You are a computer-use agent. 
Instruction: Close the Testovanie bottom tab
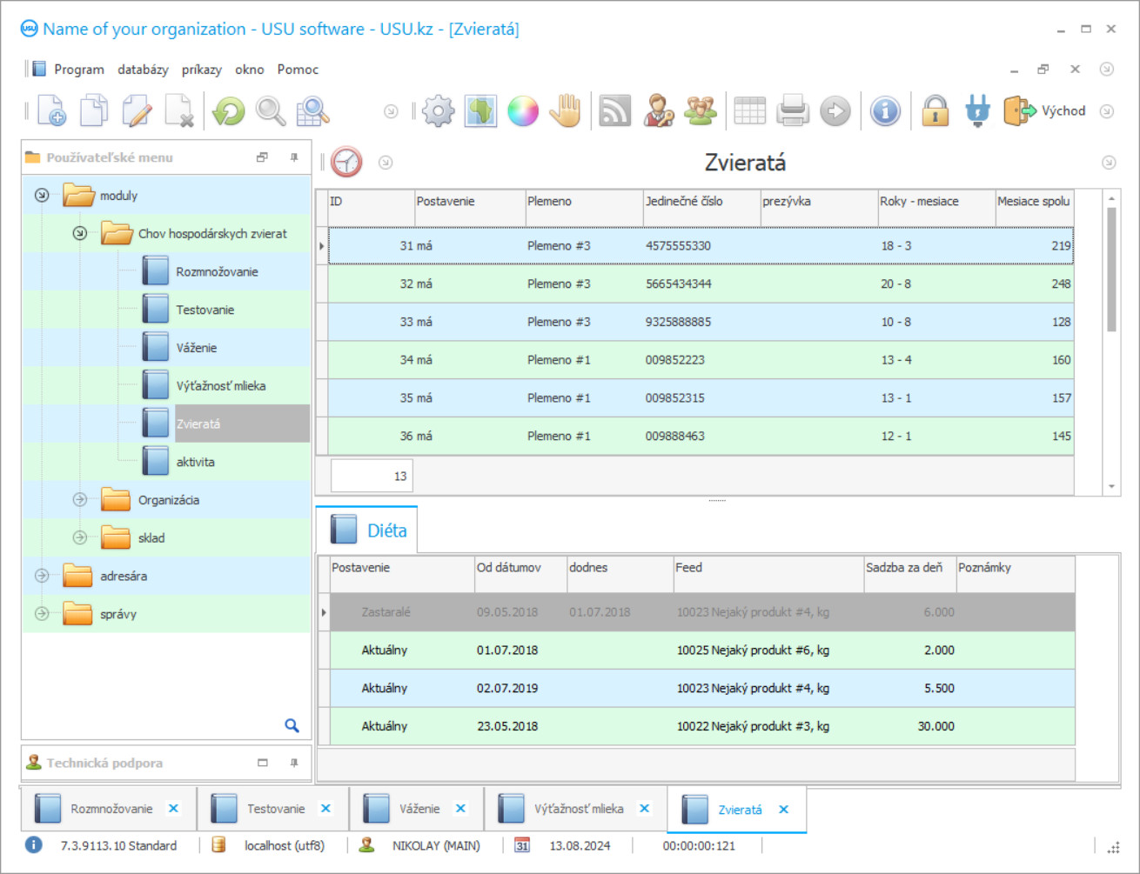point(325,809)
